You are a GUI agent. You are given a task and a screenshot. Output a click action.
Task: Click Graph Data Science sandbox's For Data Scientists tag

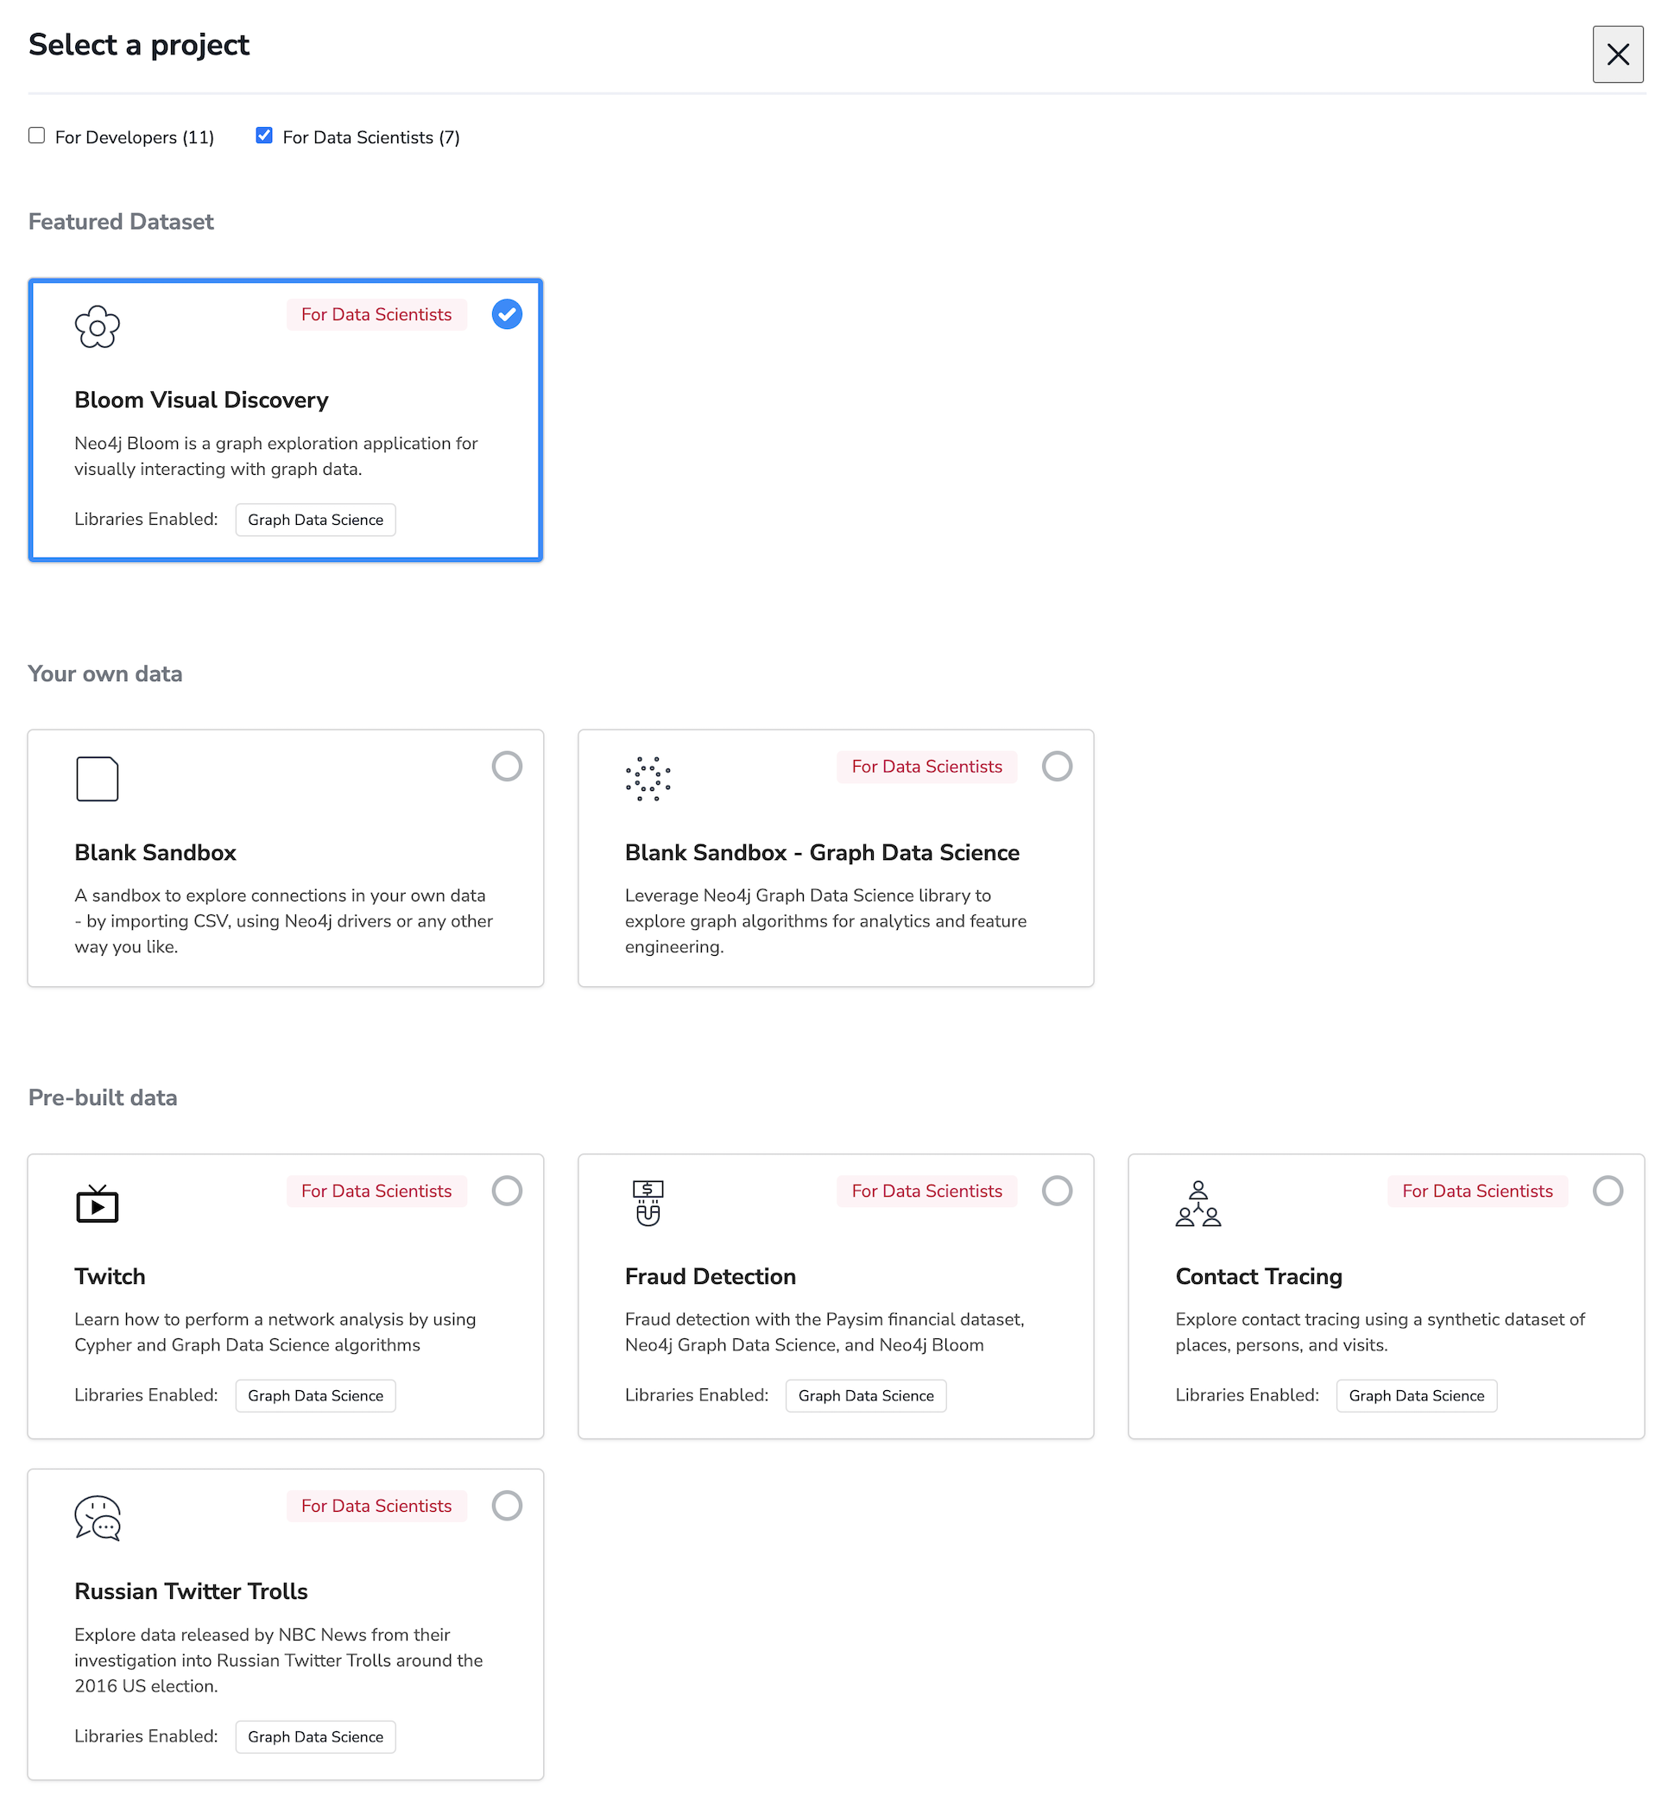pos(927,767)
